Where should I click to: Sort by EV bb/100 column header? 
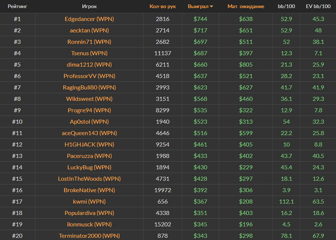coord(318,7)
